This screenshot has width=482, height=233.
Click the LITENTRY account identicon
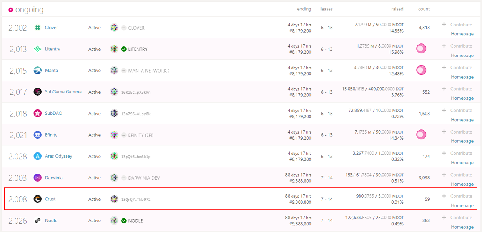click(x=114, y=49)
